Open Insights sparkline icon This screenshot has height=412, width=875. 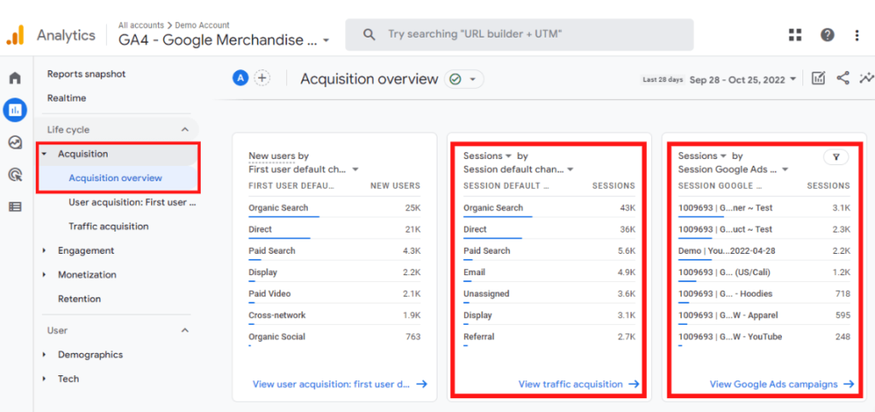pyautogui.click(x=866, y=79)
